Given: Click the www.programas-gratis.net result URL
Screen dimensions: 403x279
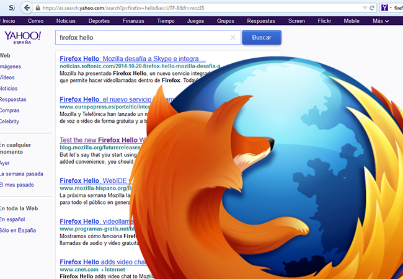Looking at the screenshot, I should click(x=98, y=229).
